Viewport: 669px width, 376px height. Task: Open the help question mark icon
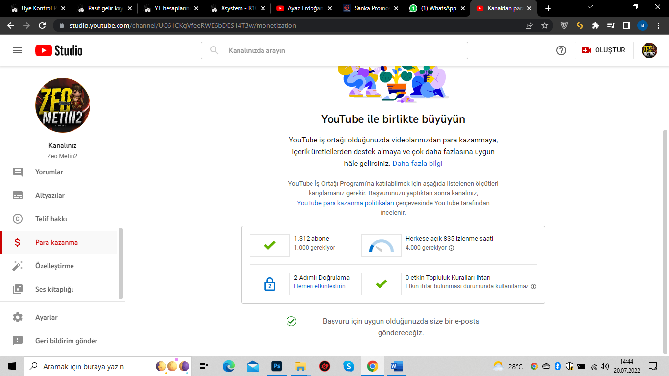tap(561, 50)
